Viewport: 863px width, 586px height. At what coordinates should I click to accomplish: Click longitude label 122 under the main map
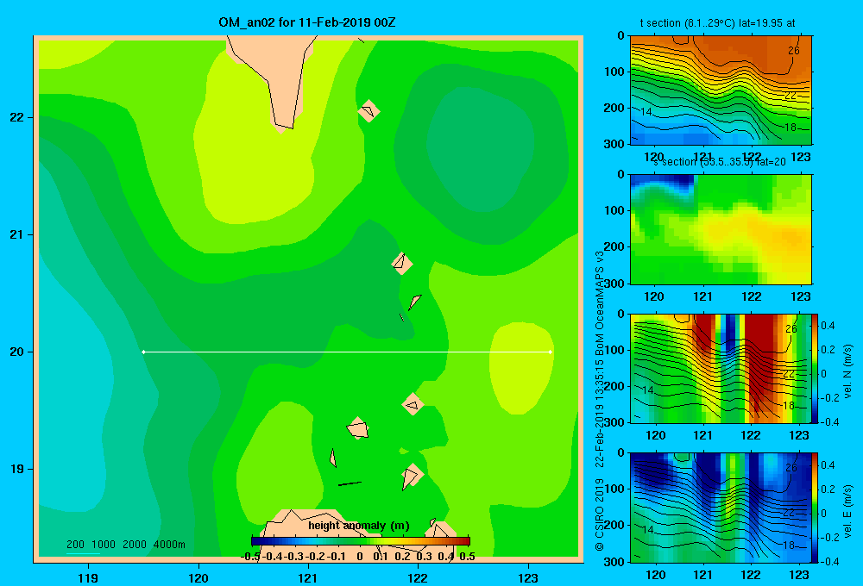(x=418, y=577)
